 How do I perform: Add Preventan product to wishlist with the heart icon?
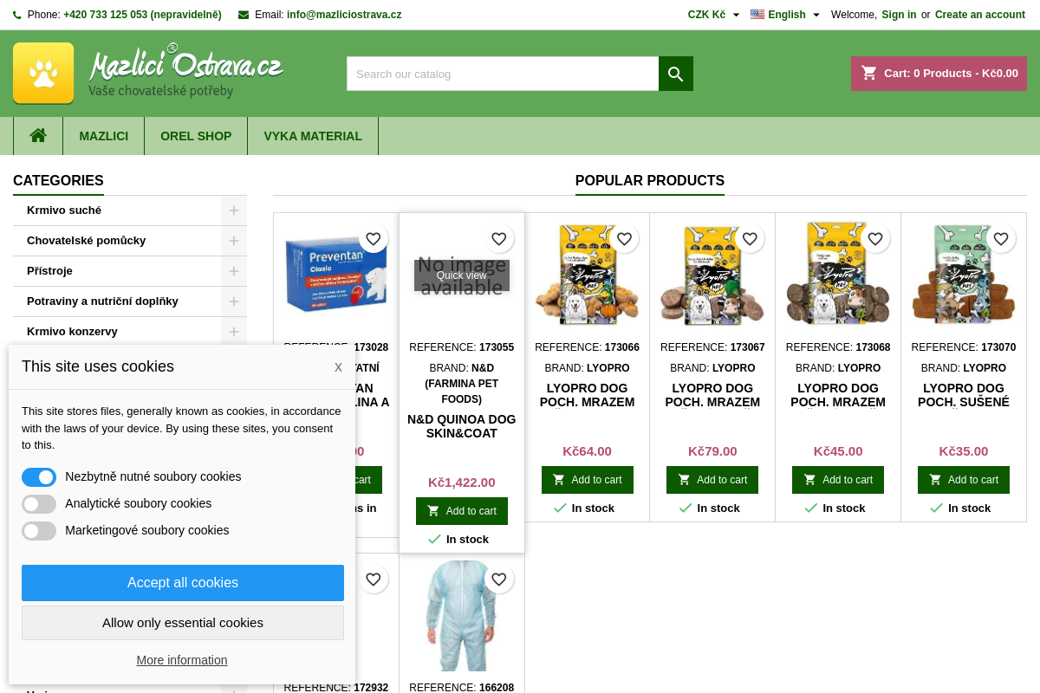tap(373, 239)
